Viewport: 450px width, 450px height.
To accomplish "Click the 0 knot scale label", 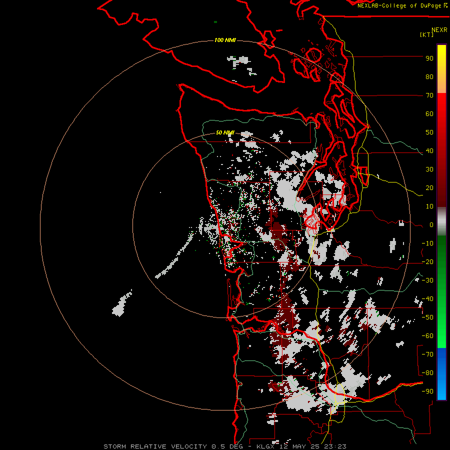I will click(431, 225).
